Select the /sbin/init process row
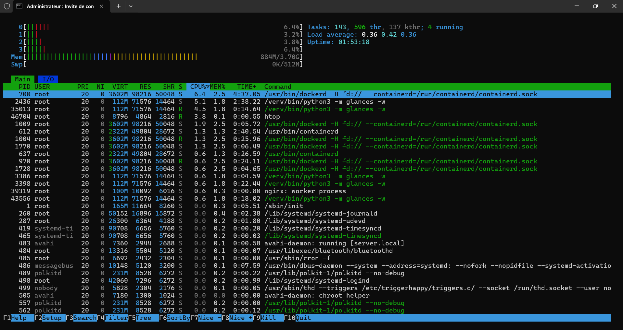Viewport: 623px width, 330px height. coord(307,206)
